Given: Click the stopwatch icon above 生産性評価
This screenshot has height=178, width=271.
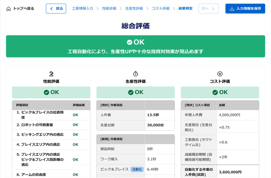Looking at the screenshot, I should 135,74.
